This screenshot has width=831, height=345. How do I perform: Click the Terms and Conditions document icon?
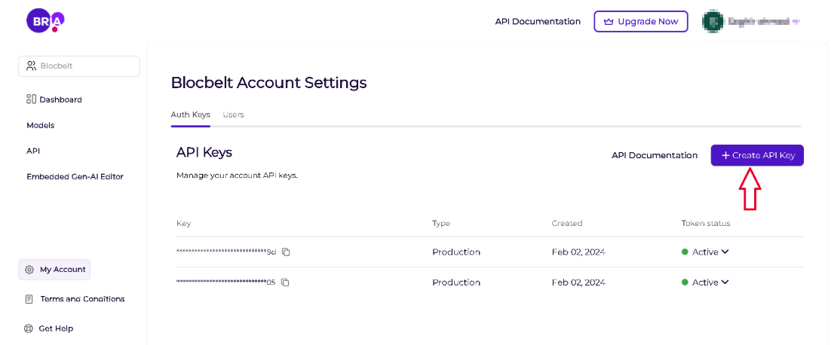(x=29, y=299)
